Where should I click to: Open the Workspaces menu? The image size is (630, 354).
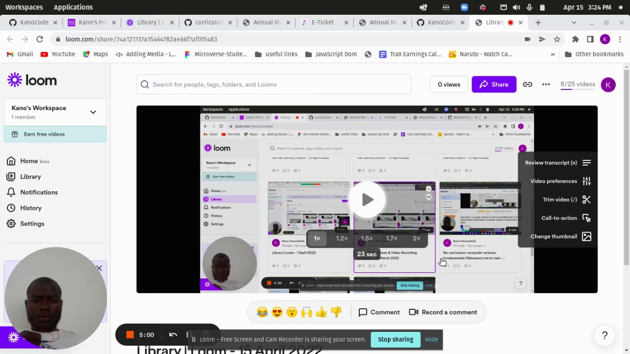pyautogui.click(x=24, y=7)
